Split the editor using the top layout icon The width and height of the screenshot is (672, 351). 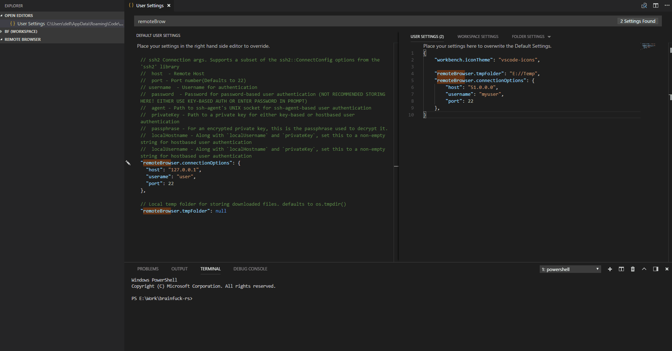click(656, 5)
